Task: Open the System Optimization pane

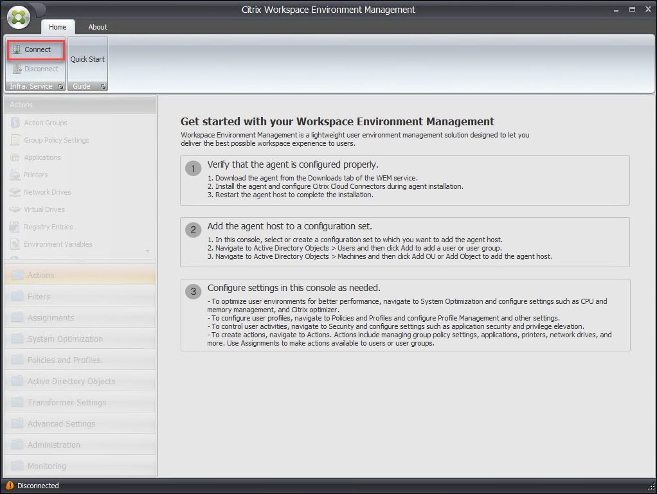Action: [x=65, y=339]
